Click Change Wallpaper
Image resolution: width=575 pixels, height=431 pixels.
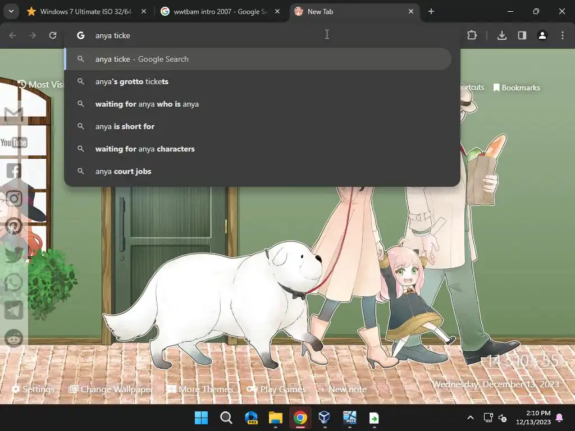111,389
